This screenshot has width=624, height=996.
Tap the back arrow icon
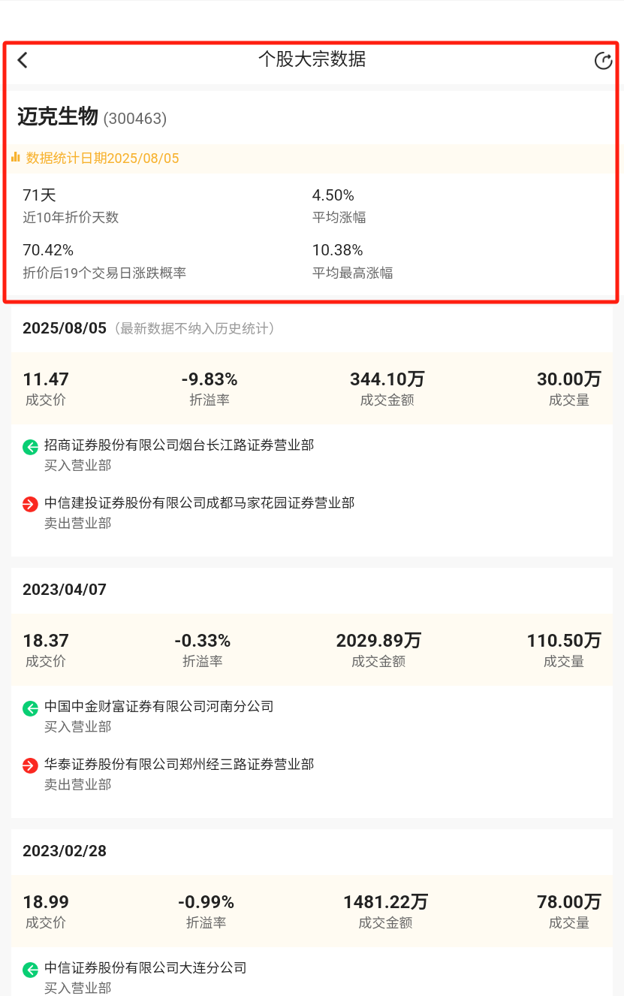23,60
